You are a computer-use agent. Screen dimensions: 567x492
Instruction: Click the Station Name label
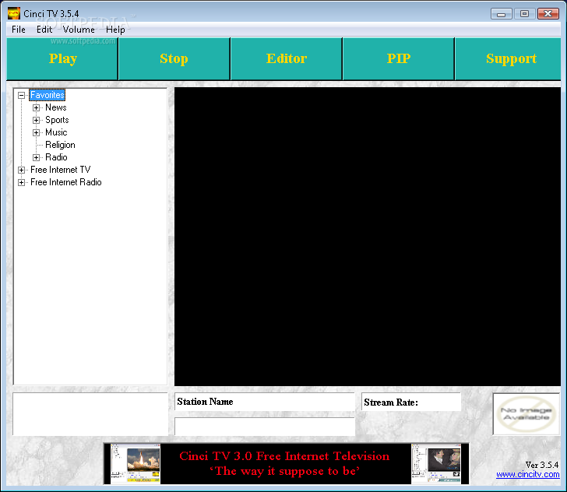(x=205, y=402)
